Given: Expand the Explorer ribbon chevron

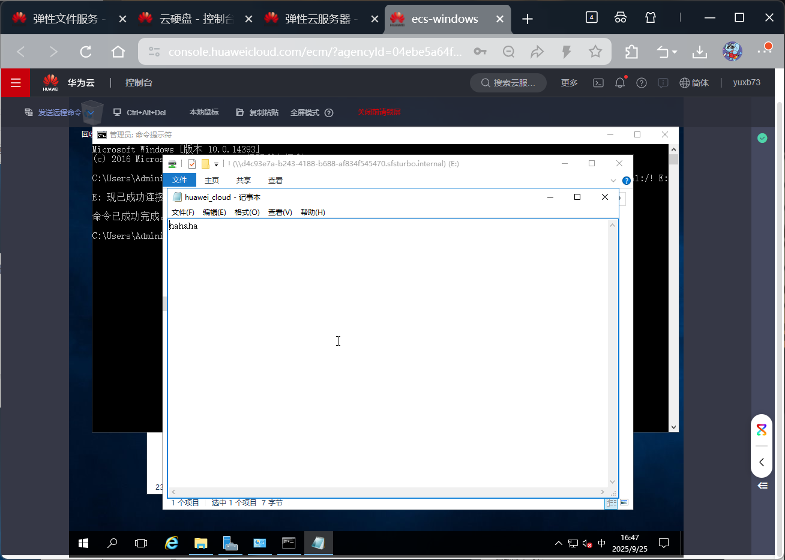Looking at the screenshot, I should 613,181.
